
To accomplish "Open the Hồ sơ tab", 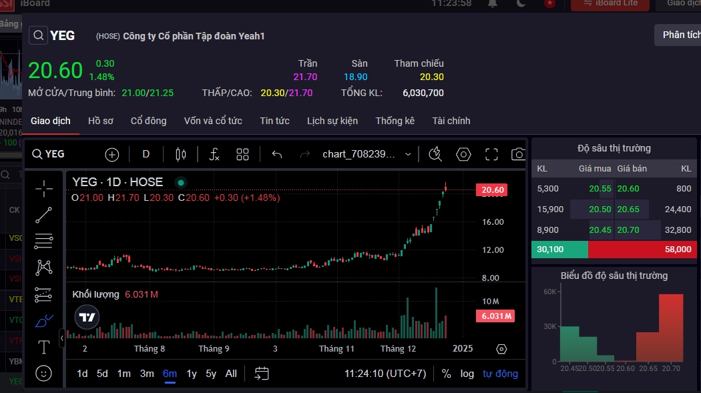I will [x=101, y=121].
